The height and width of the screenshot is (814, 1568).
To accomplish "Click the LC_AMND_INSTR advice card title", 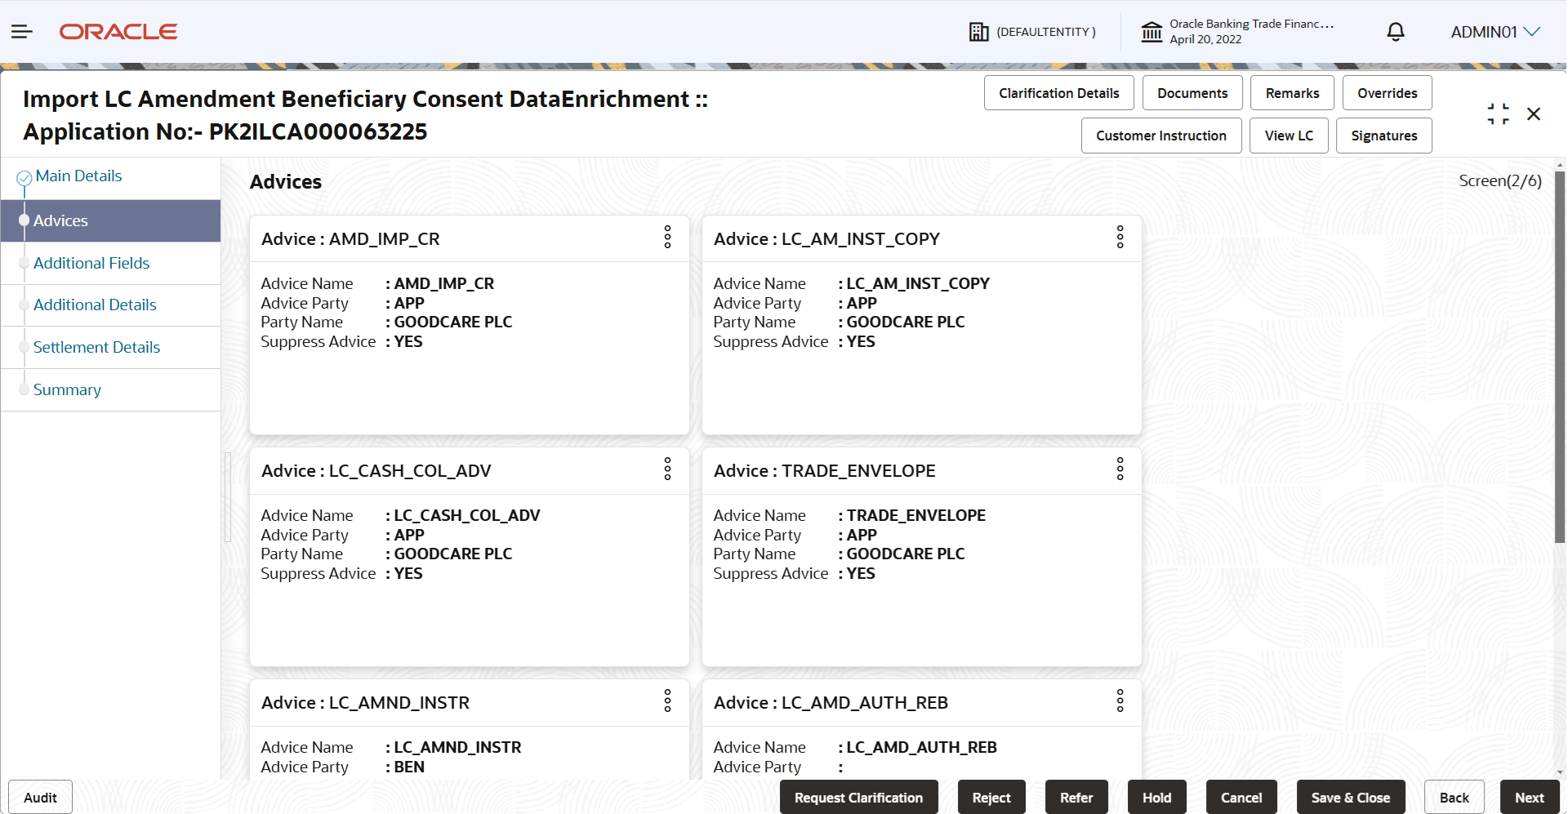I will point(365,703).
